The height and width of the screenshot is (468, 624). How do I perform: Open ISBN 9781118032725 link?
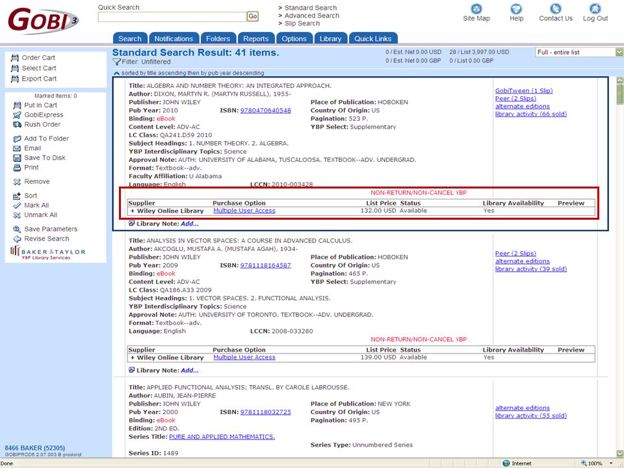[265, 412]
